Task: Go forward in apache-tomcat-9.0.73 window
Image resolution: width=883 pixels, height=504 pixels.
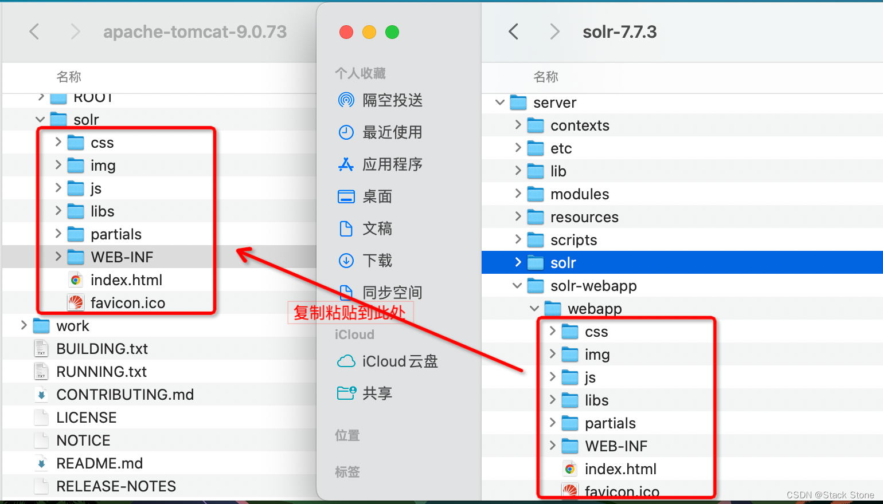Action: tap(75, 31)
